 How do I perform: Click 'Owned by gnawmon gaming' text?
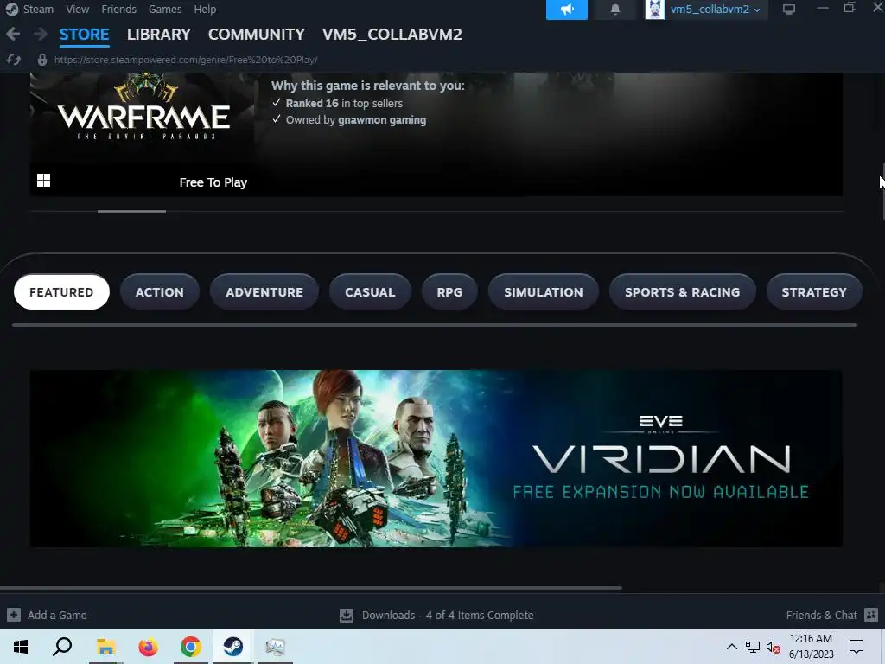(x=355, y=119)
